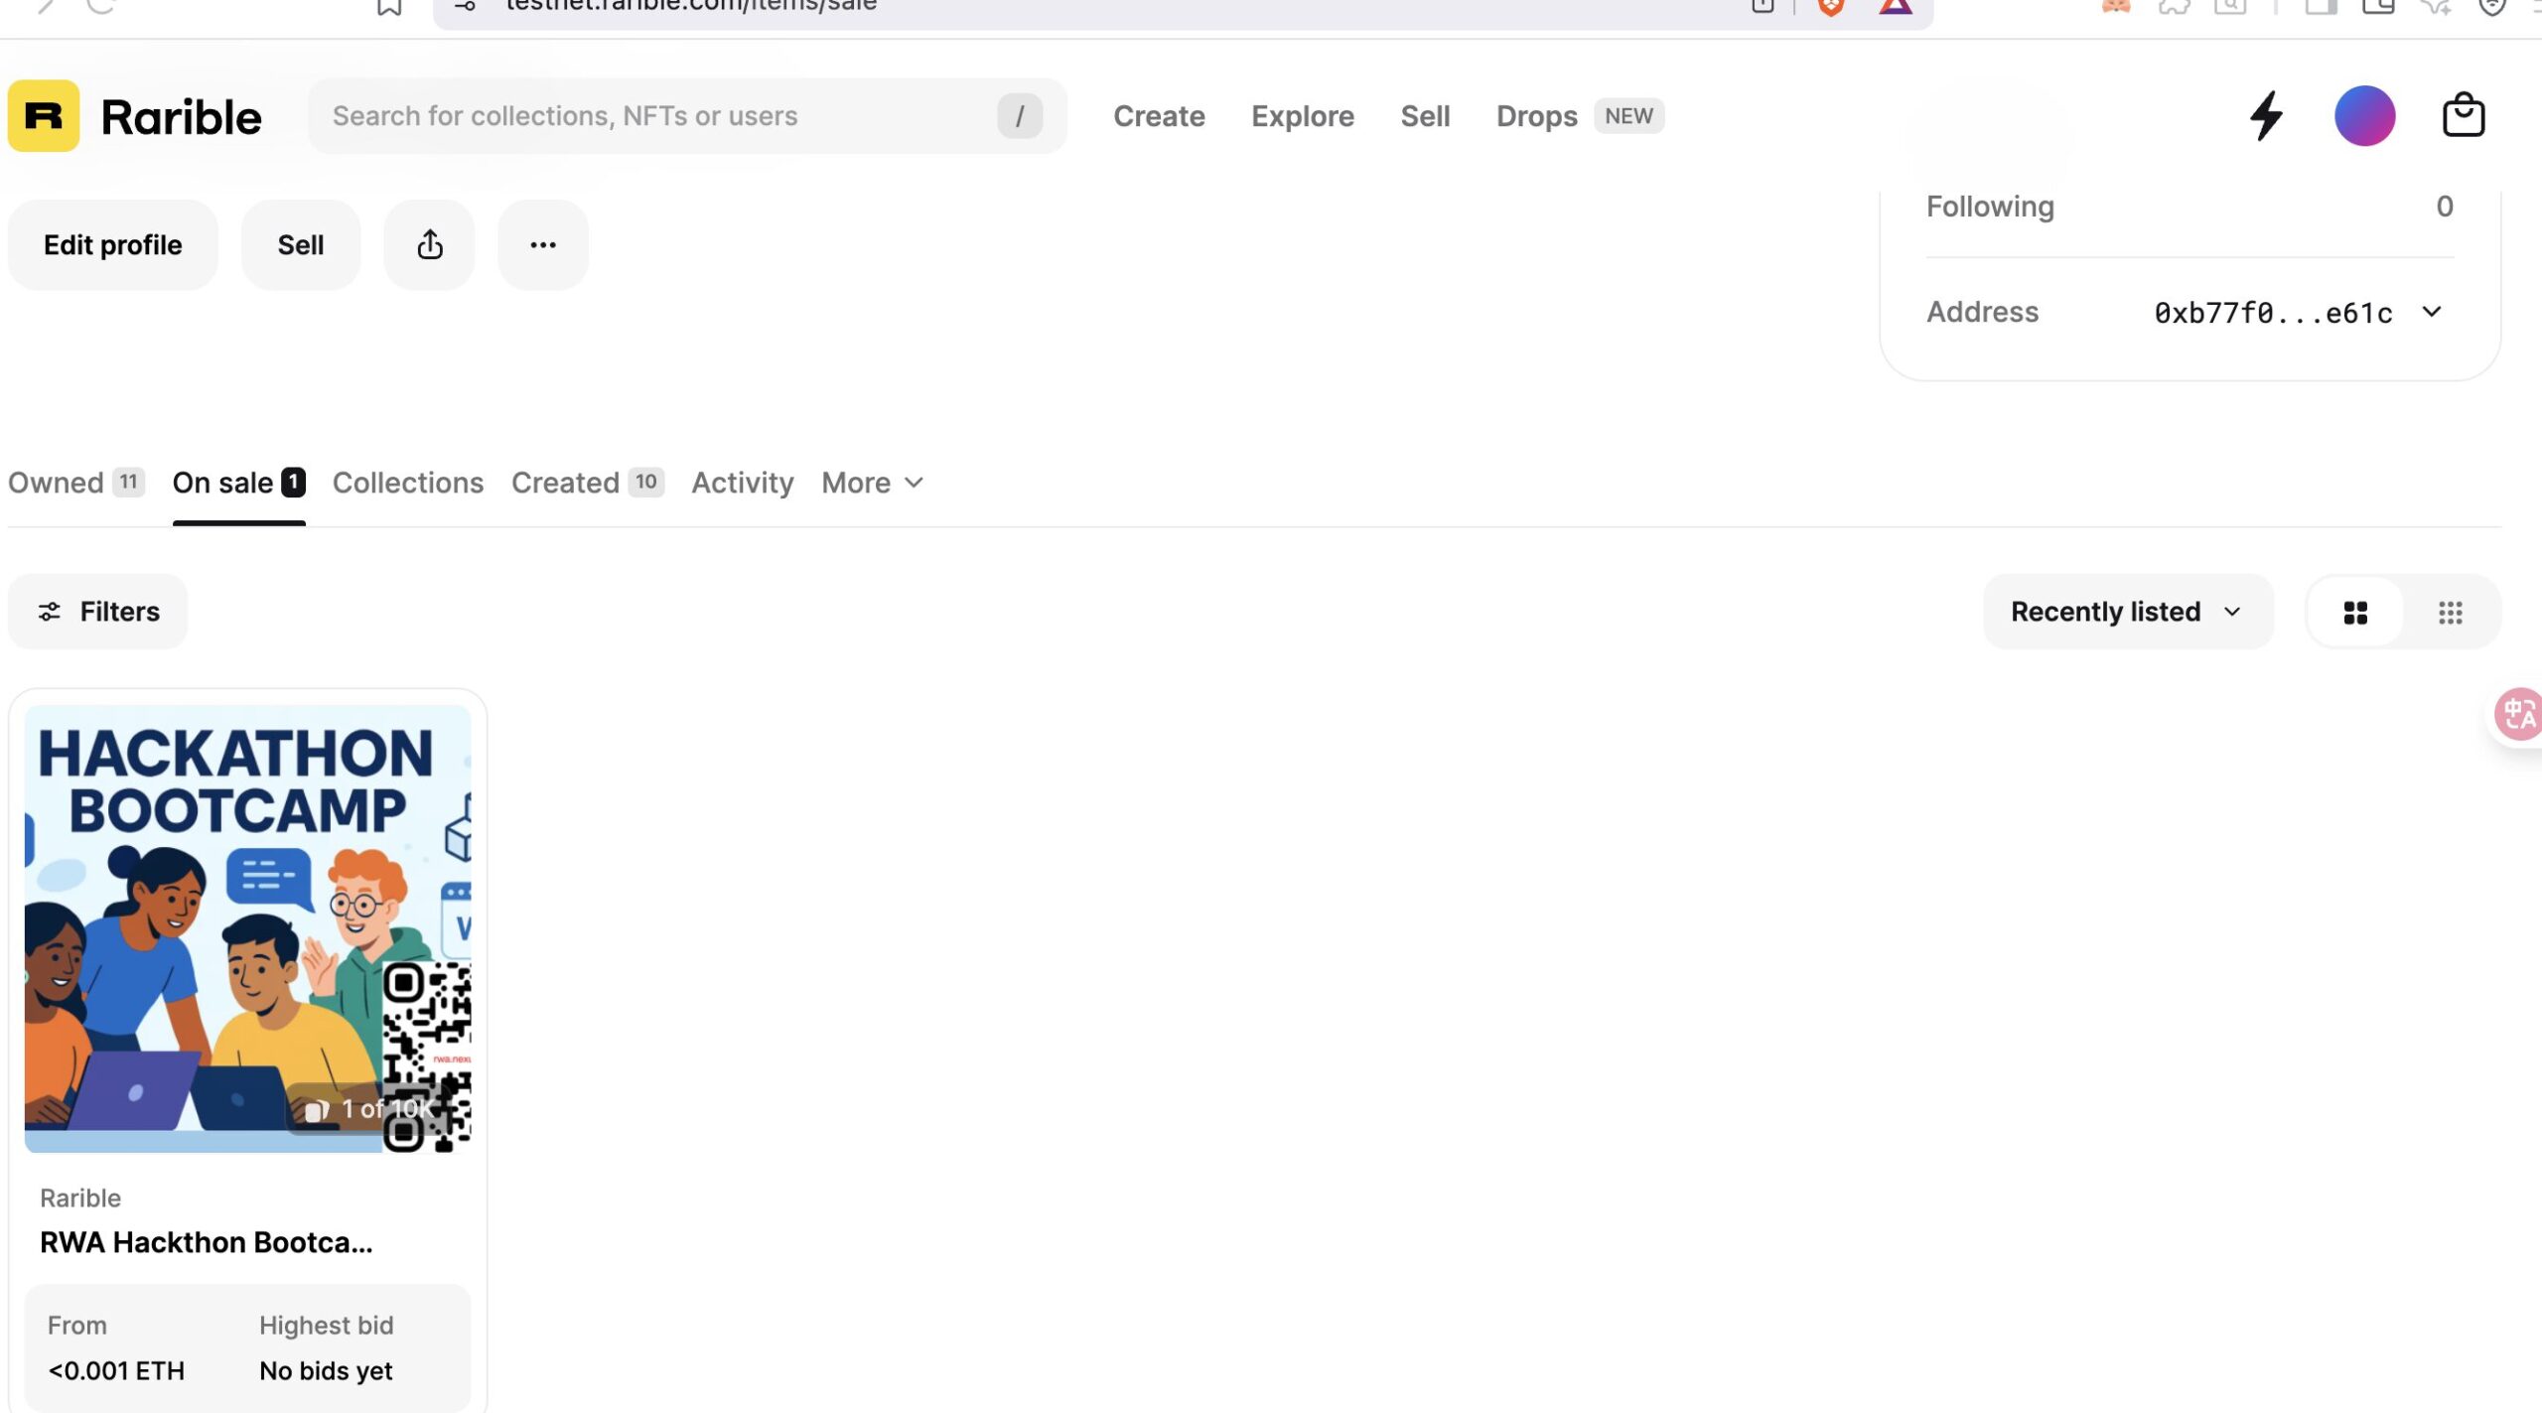Click the Rarible logo icon
This screenshot has height=1413, width=2542.
click(44, 116)
